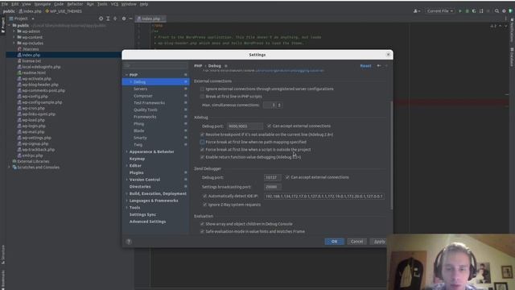Screen dimensions: 515x290
Task: Toggle Force break when script outside the project
Action: click(x=202, y=150)
